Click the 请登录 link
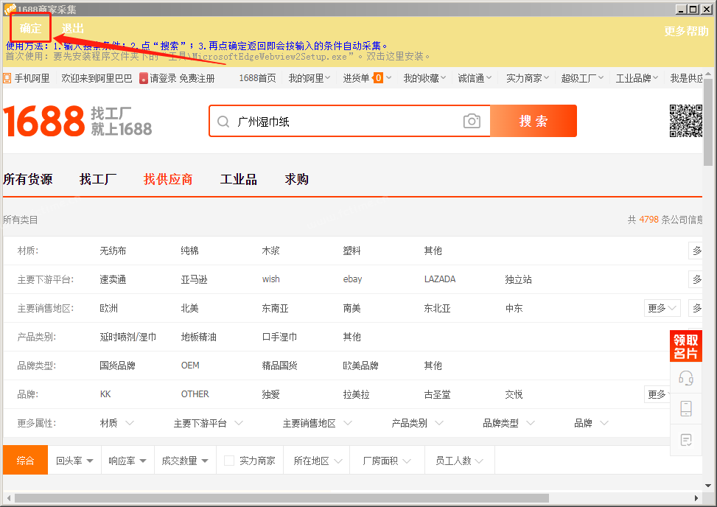Screen dimensions: 717x507 click(x=163, y=78)
